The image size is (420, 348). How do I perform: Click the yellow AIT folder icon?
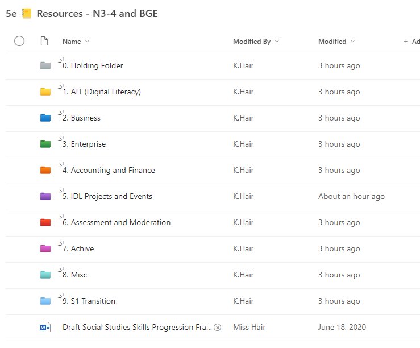[45, 92]
